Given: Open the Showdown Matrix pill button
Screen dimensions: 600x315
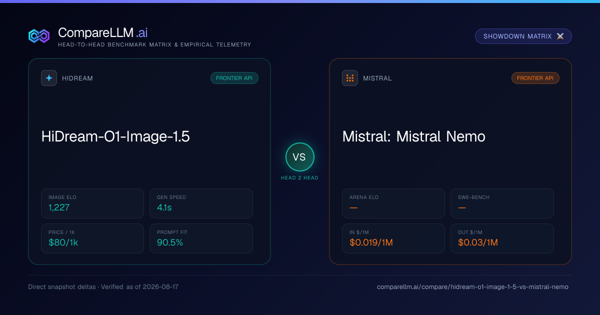Looking at the screenshot, I should coord(523,36).
